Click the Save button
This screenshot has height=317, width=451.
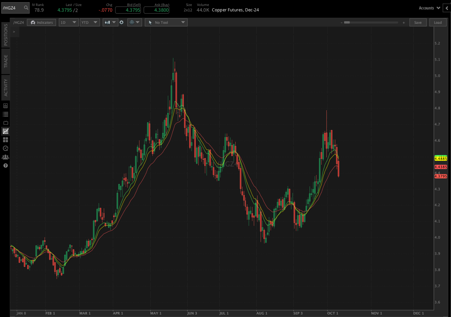pyautogui.click(x=418, y=22)
